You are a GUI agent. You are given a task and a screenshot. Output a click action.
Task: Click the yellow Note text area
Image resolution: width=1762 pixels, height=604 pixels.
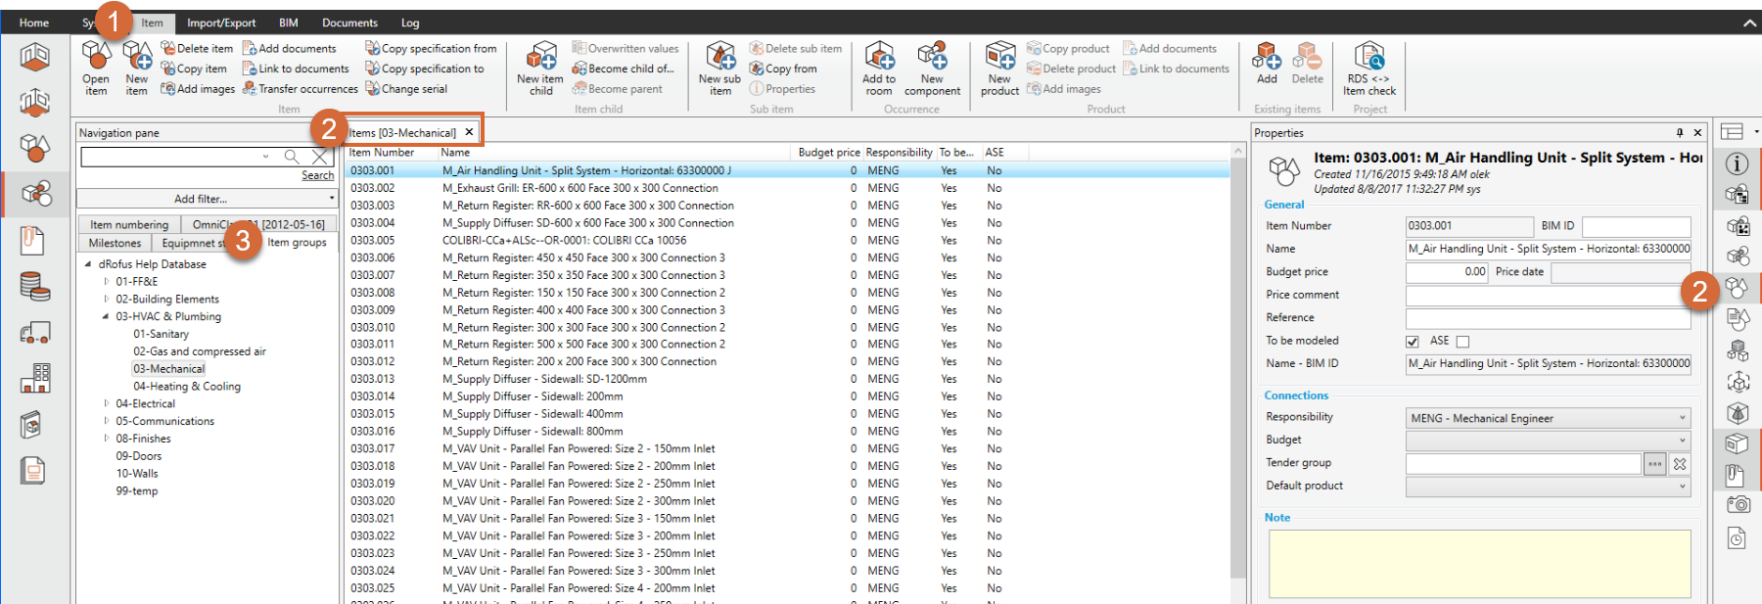point(1478,563)
